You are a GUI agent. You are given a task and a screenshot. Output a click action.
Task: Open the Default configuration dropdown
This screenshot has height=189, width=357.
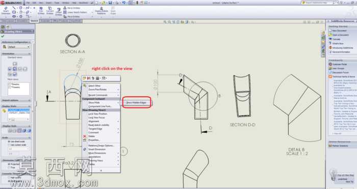19,47
